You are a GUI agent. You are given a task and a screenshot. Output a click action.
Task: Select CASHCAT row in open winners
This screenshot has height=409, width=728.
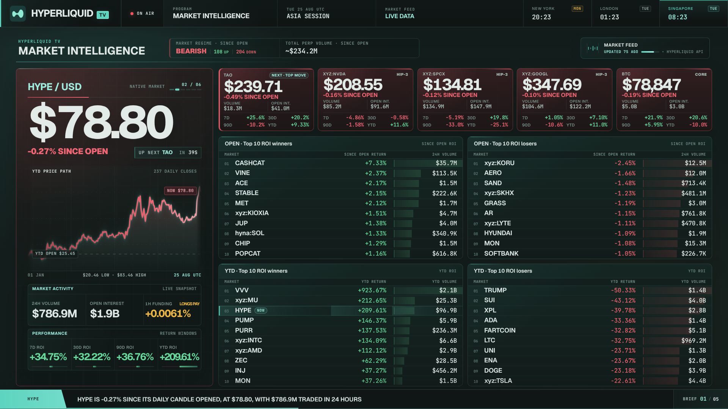[340, 163]
